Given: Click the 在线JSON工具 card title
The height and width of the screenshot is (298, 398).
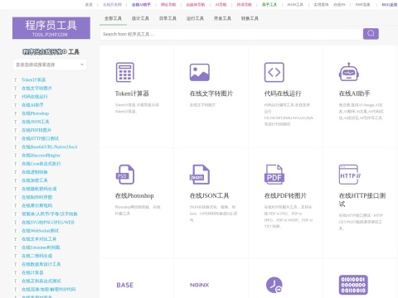Looking at the screenshot, I should (x=209, y=195).
